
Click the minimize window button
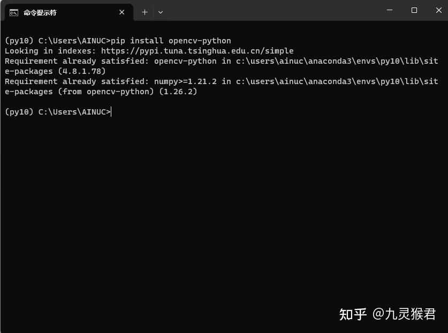(x=389, y=10)
